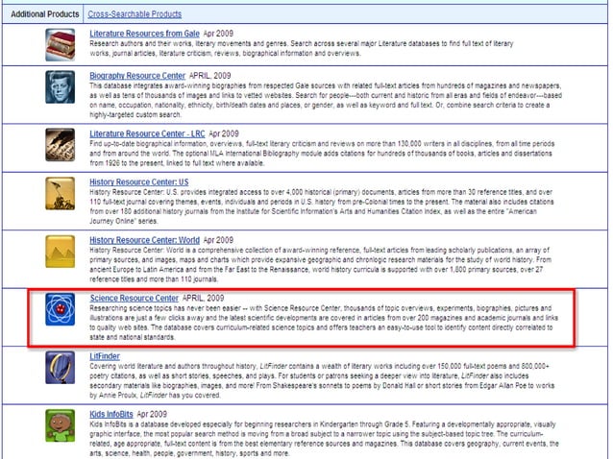The image size is (613, 459).
Task: Click the LitFinder globe icon
Action: point(60,368)
